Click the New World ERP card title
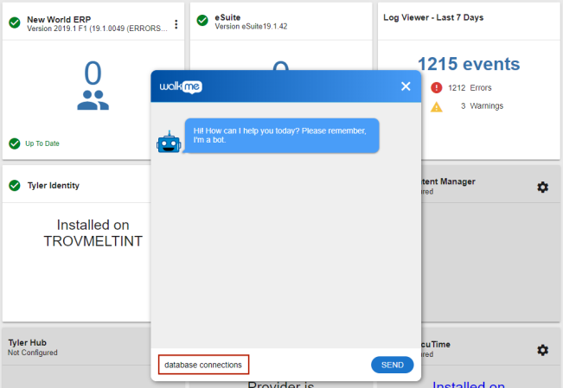Viewport: 563px width, 388px height. 59,19
